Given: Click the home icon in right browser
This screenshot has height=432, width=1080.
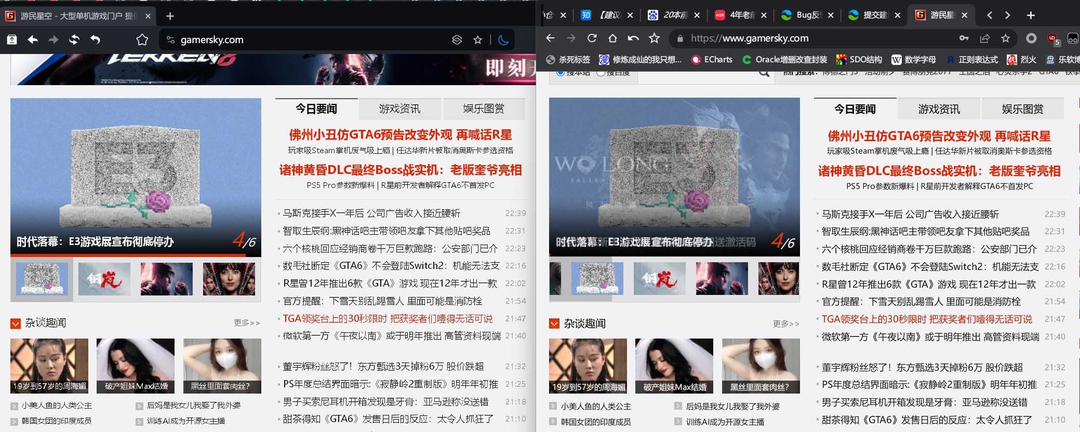Looking at the screenshot, I should tap(612, 38).
